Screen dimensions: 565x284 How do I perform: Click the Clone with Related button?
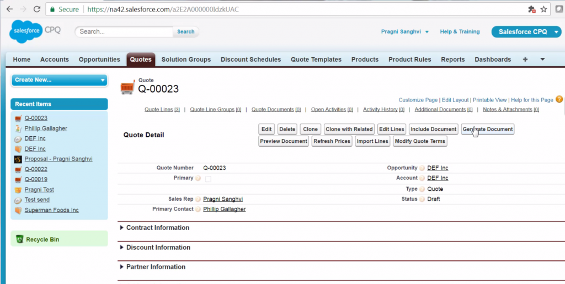pos(349,129)
